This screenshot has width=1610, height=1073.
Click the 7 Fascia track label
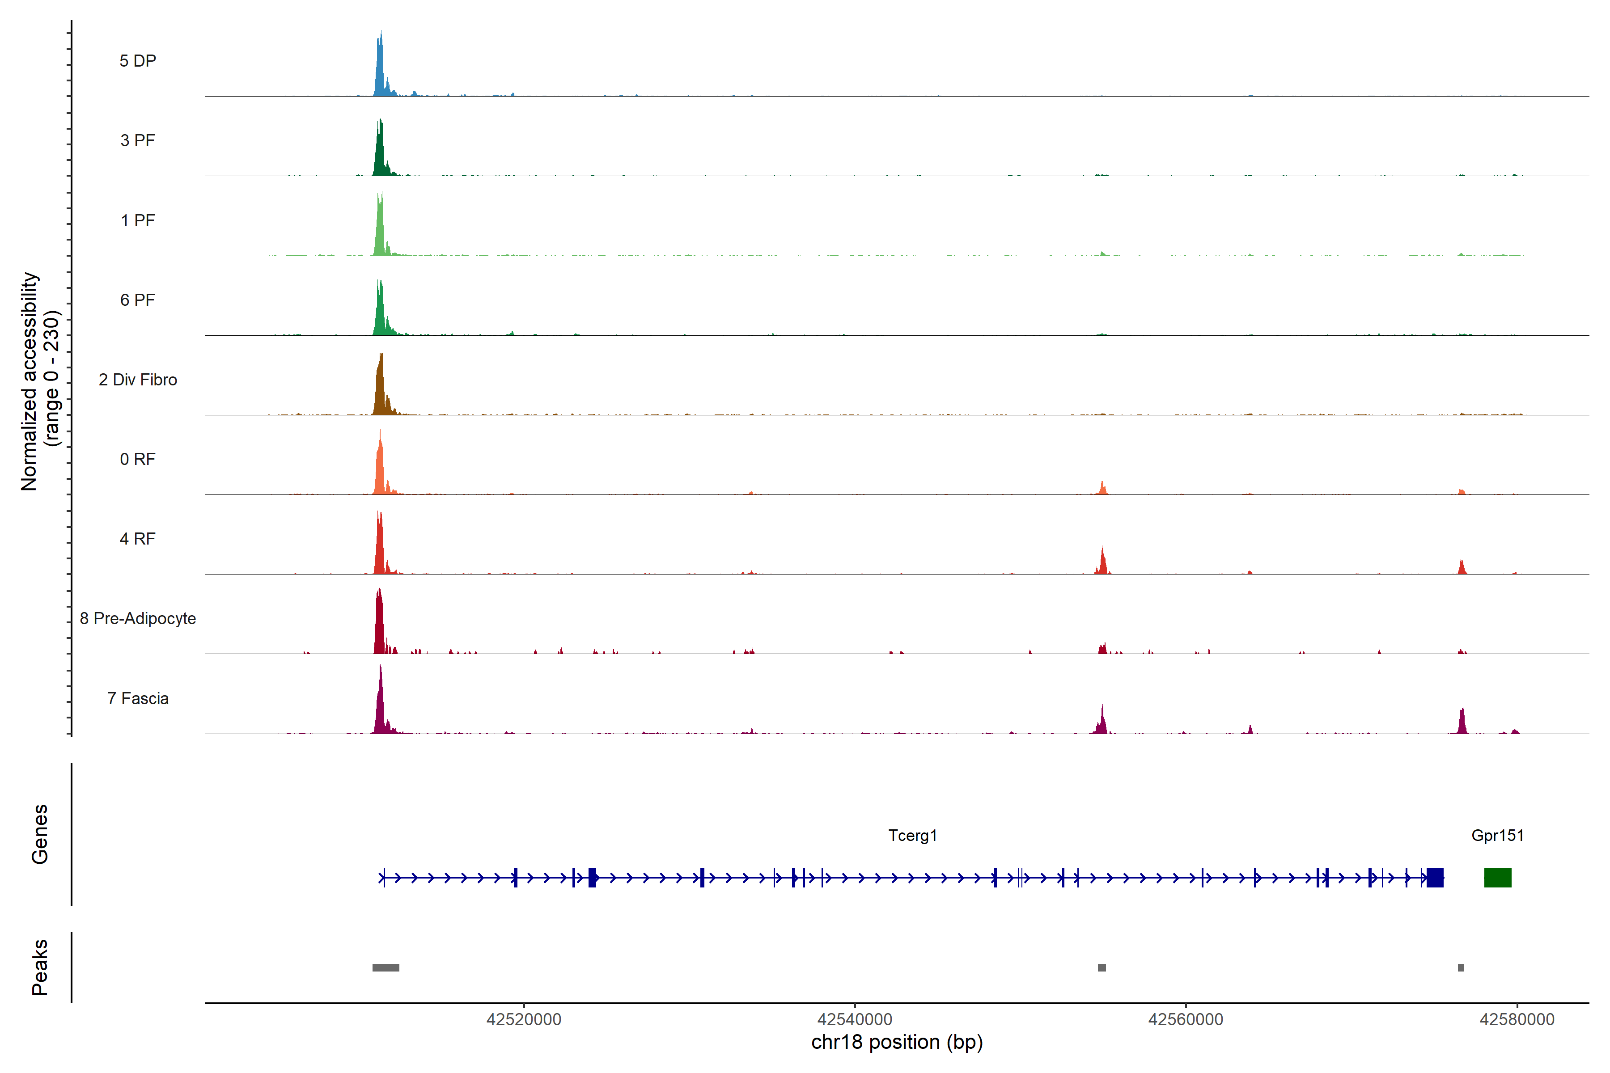(138, 698)
